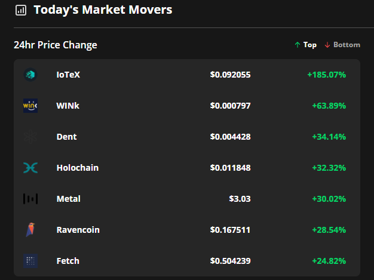The width and height of the screenshot is (374, 280).
Task: Open the IoTeX coin name link
Action: tap(68, 75)
